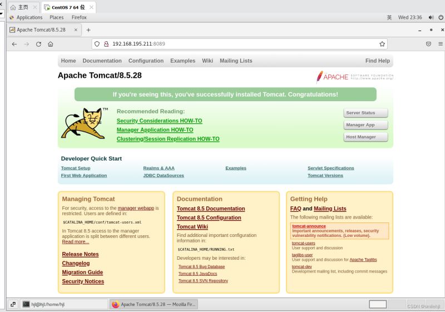The width and height of the screenshot is (445, 312).
Task: Open the Pocket save icon
Action: click(x=428, y=44)
